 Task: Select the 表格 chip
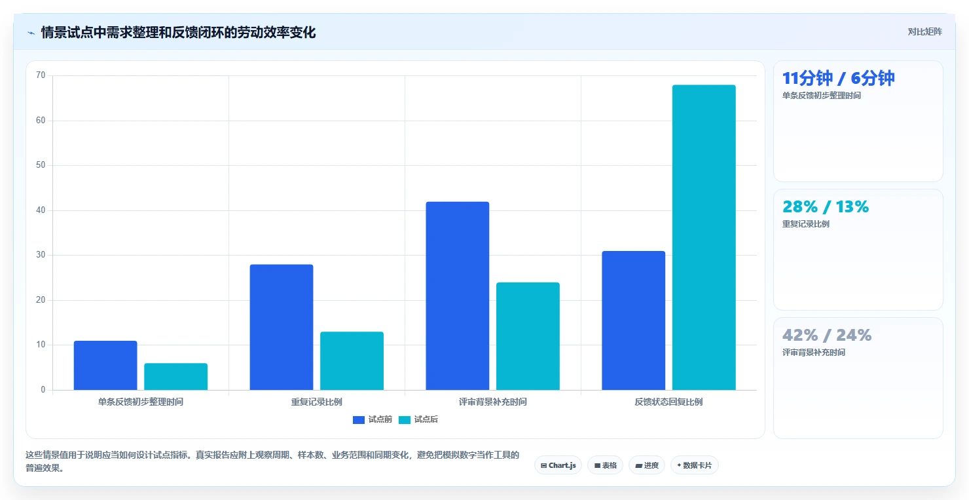(605, 465)
